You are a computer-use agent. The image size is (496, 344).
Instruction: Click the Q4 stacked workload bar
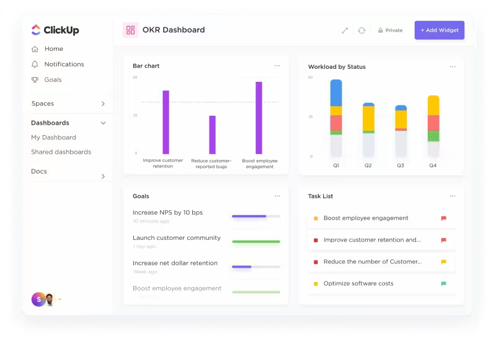click(433, 126)
